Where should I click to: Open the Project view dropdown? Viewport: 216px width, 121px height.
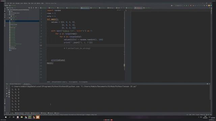pos(11,8)
